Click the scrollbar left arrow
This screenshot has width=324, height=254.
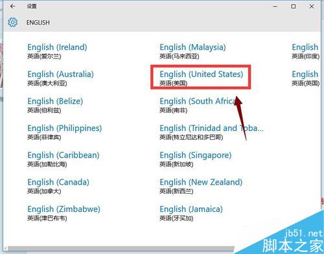(x=5, y=249)
